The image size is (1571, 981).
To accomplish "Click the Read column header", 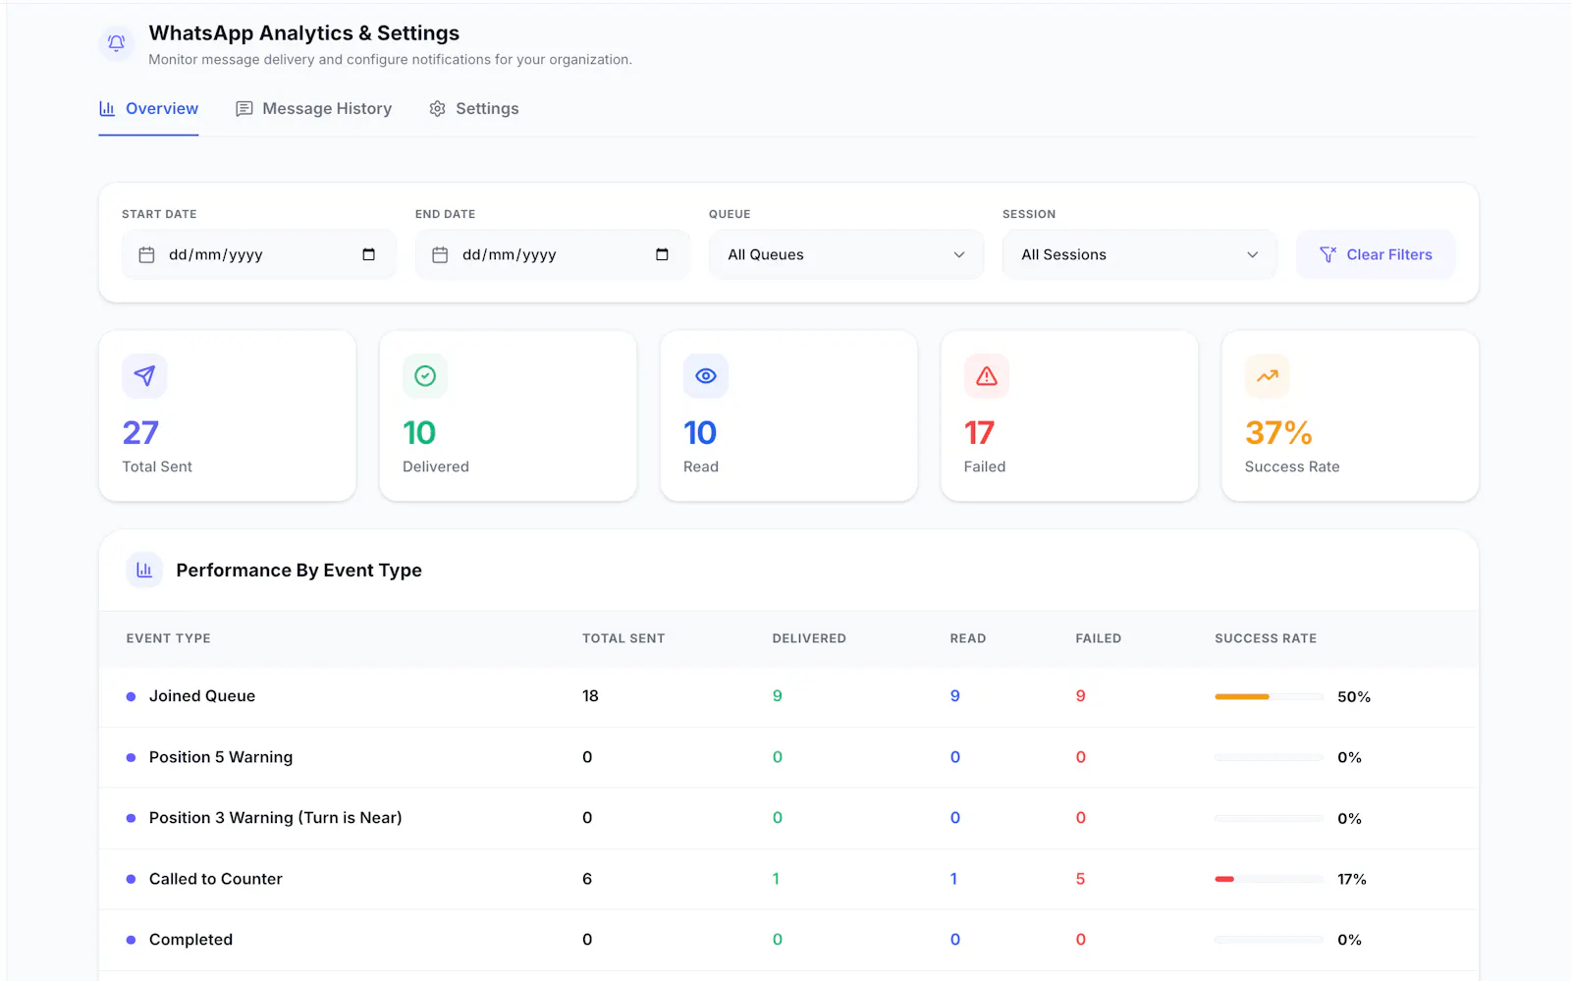I will pos(968,638).
